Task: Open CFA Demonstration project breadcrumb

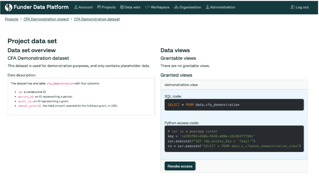Action: point(46,19)
